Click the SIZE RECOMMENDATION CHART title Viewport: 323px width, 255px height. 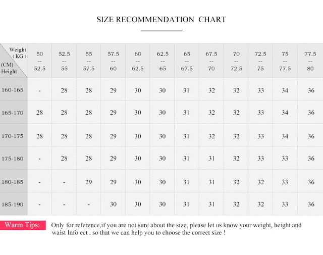pos(161,20)
